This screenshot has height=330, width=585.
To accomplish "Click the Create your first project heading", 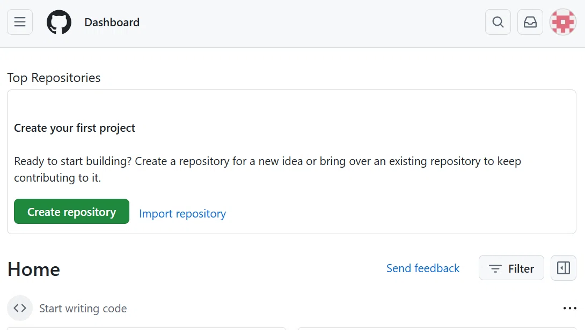I will point(75,127).
